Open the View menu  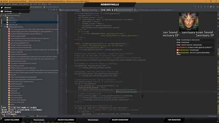(x=9, y=4)
